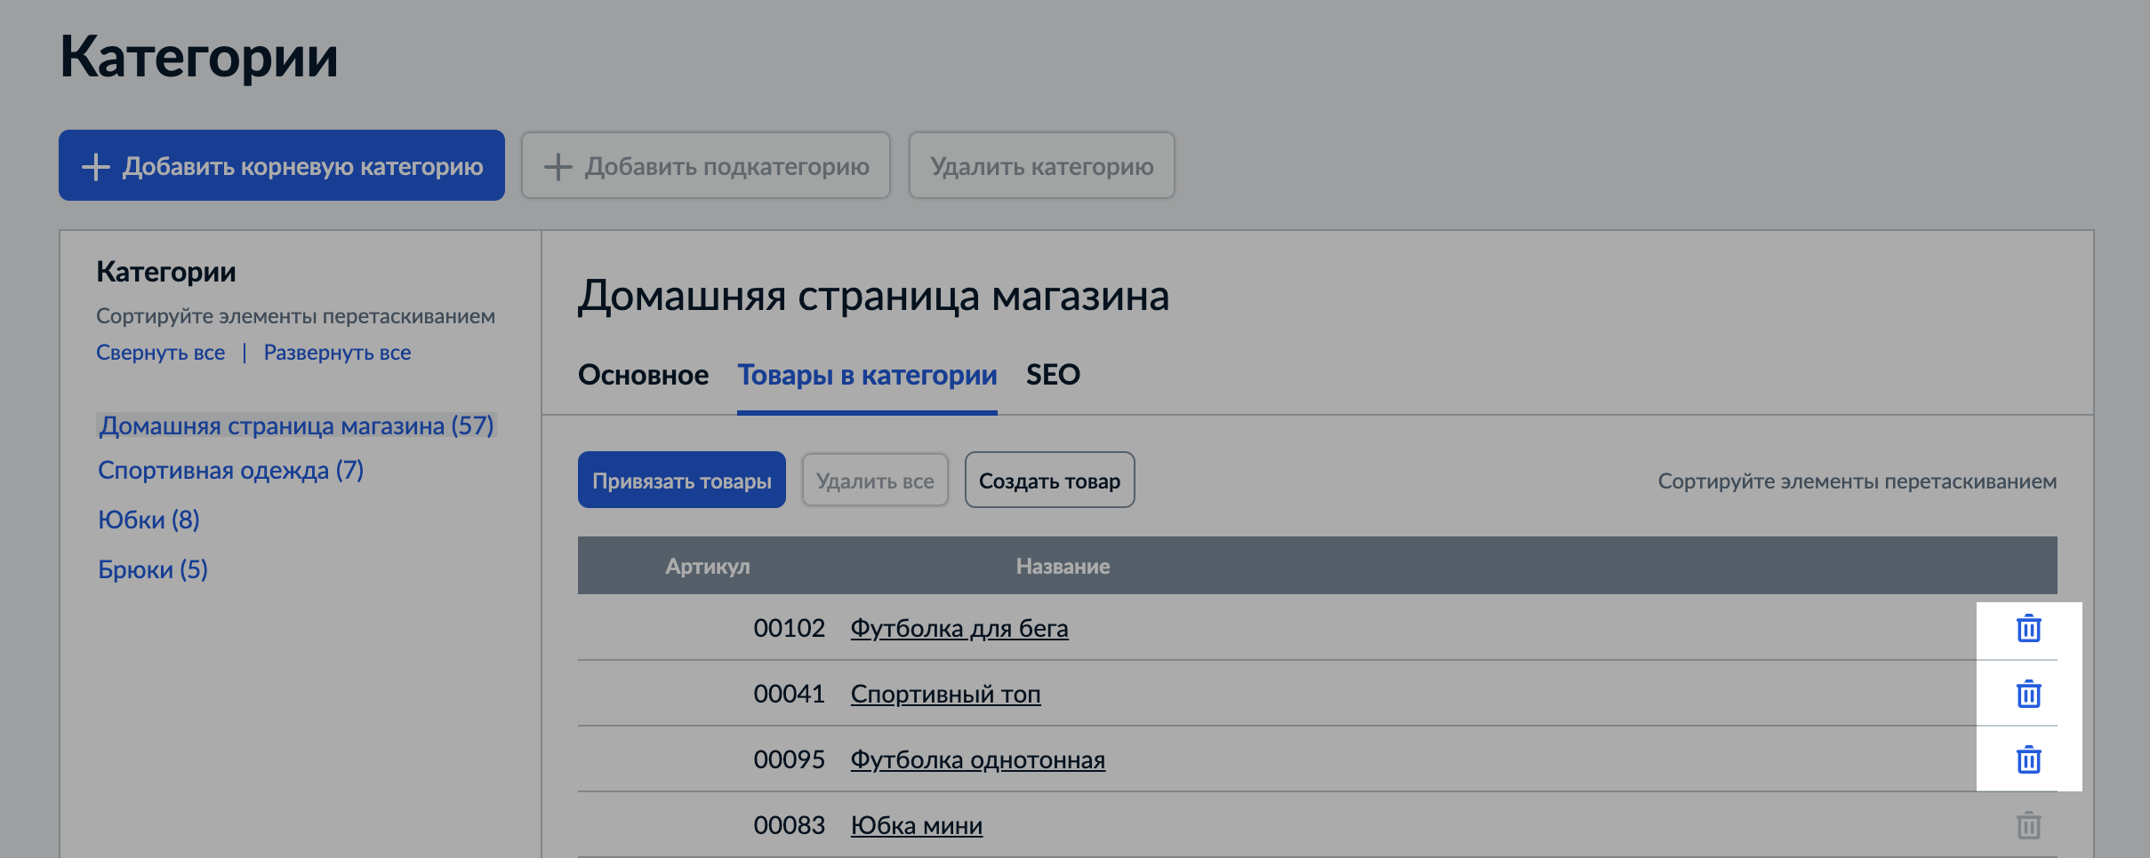Screen dimensions: 2150x858
Task: Open the SEO tab
Action: tap(1053, 375)
